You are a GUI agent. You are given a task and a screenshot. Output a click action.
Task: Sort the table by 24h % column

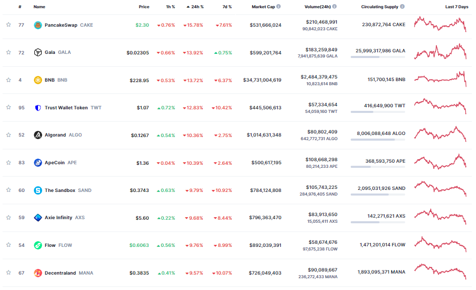point(195,7)
